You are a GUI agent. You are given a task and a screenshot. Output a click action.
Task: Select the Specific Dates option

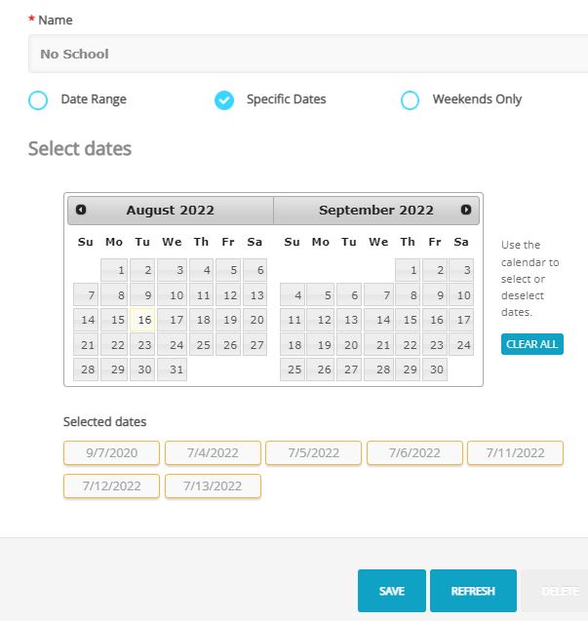224,99
